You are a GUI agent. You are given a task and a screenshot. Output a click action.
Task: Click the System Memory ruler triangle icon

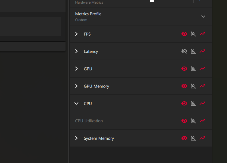point(193,138)
